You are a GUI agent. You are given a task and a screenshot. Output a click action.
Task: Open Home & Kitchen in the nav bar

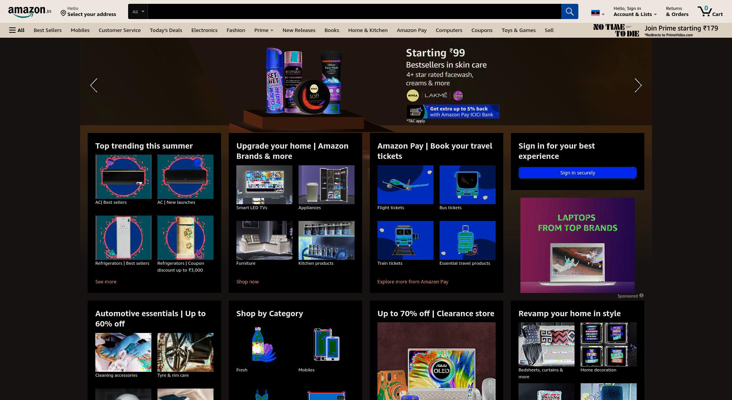click(x=368, y=30)
